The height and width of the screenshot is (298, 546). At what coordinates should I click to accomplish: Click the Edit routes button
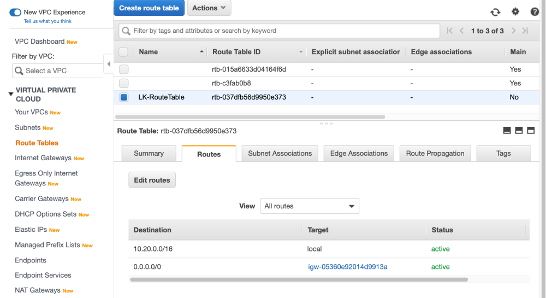point(152,180)
